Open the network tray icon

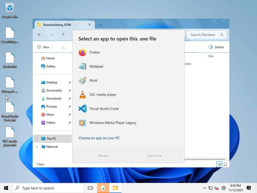(x=211, y=188)
